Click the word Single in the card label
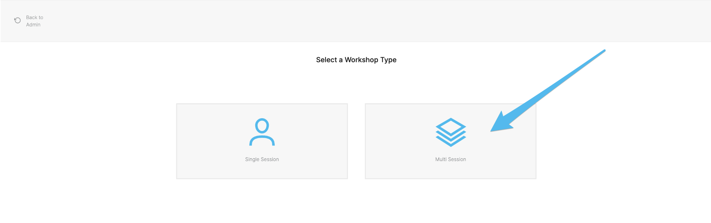Viewport: 711px width, 223px height. point(252,159)
